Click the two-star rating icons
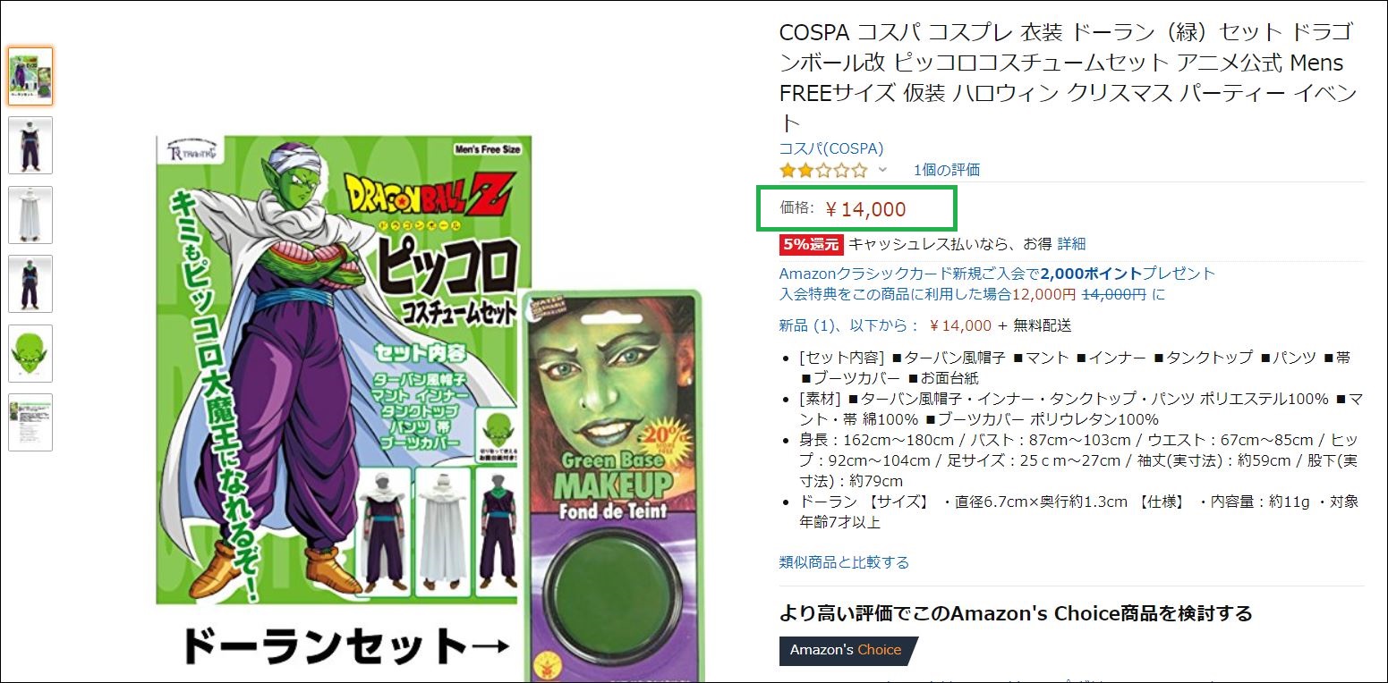The height and width of the screenshot is (683, 1388). pyautogui.click(x=823, y=170)
